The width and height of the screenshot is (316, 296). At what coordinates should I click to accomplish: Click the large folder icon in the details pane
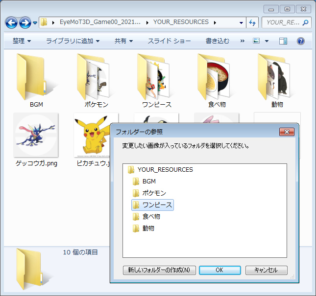coord(32,269)
